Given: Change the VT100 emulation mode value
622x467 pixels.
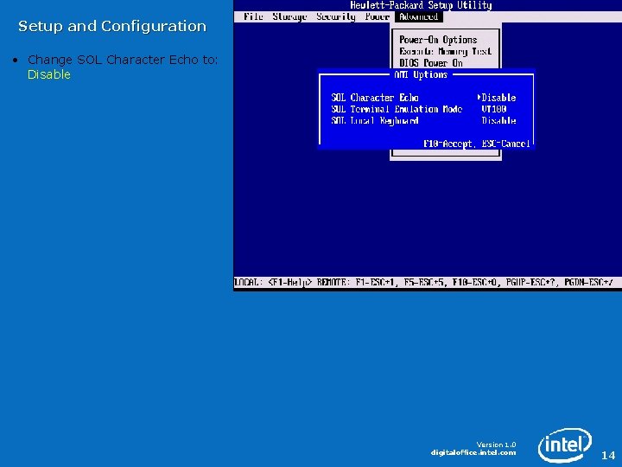Looking at the screenshot, I should coord(494,109).
